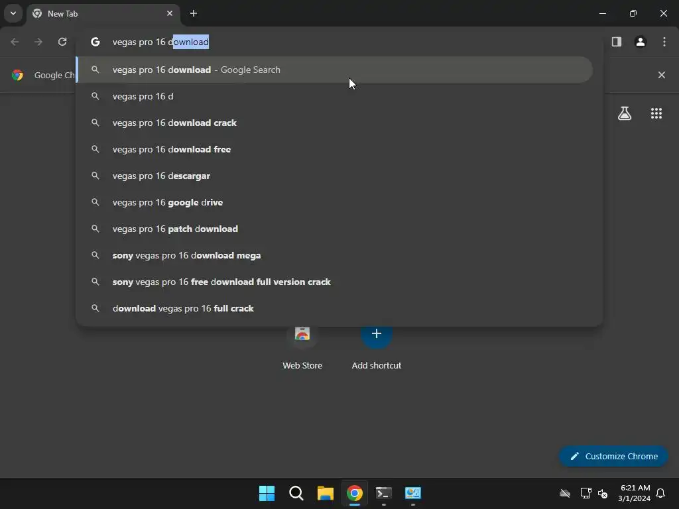Pick 'download vegas pro 16 full crack' suggestion
Screen dimensions: 679x509
tap(335, 308)
